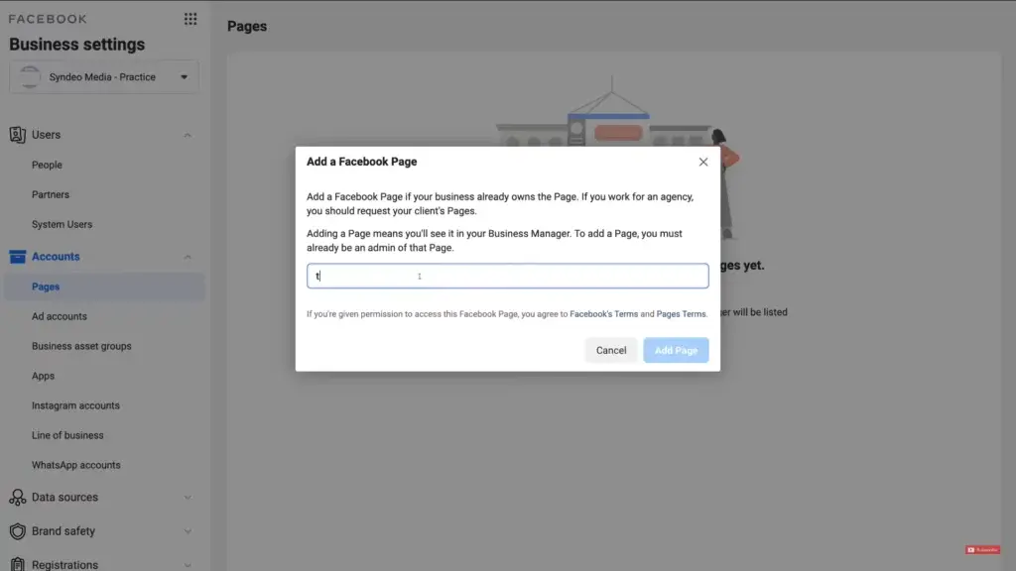Open System Users in the sidebar
Screen dimensions: 1016x571
point(62,224)
